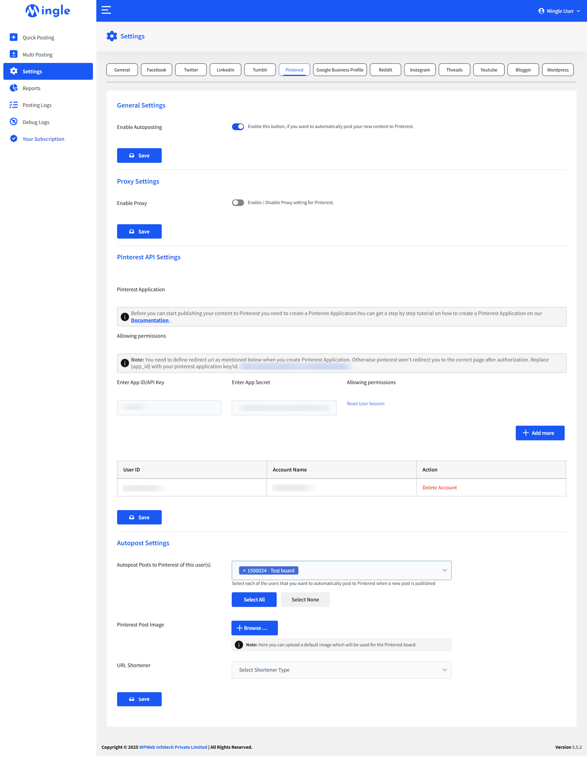Switch to the Twitter tab
587x757 pixels.
pyautogui.click(x=191, y=70)
